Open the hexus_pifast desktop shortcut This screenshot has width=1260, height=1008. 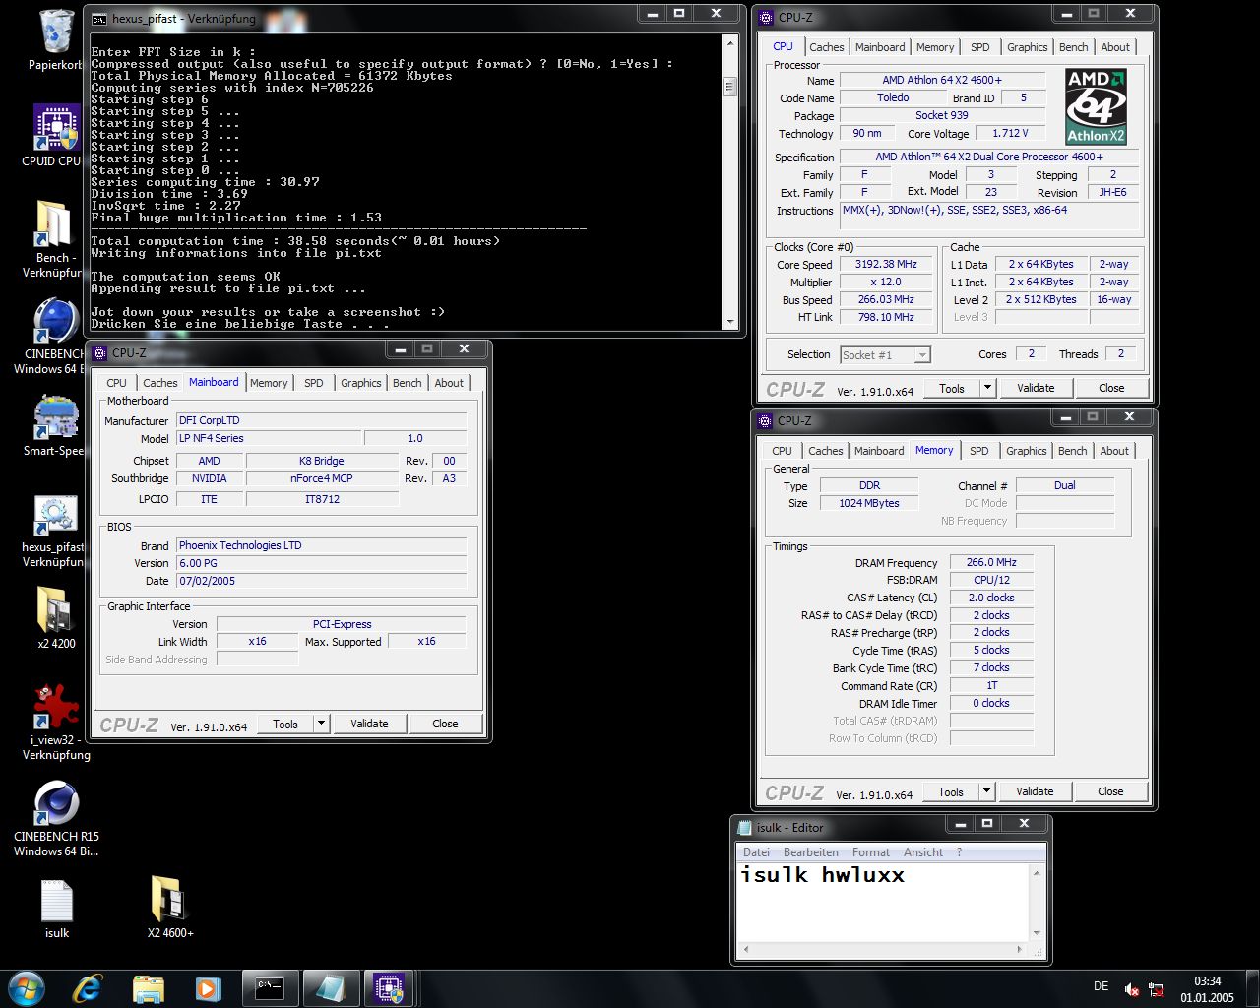pos(57,514)
